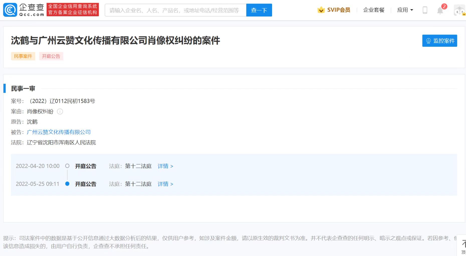Open defendant 广州云赞文化传播有限公司 link
This screenshot has width=466, height=256.
pos(59,132)
